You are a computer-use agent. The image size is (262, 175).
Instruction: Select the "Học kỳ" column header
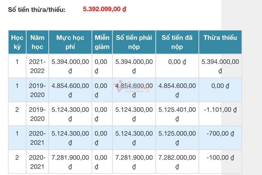[17, 42]
